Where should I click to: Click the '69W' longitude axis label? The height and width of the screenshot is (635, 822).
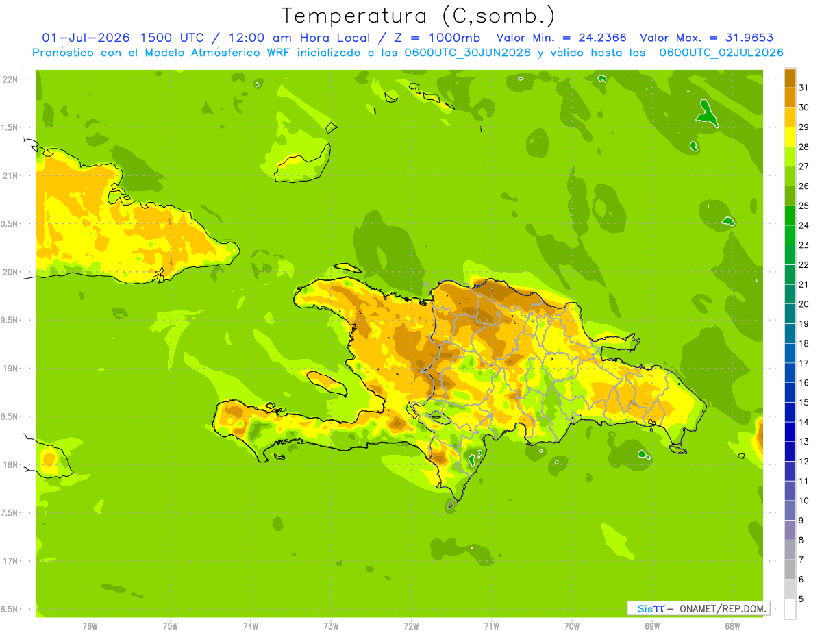coord(652,625)
